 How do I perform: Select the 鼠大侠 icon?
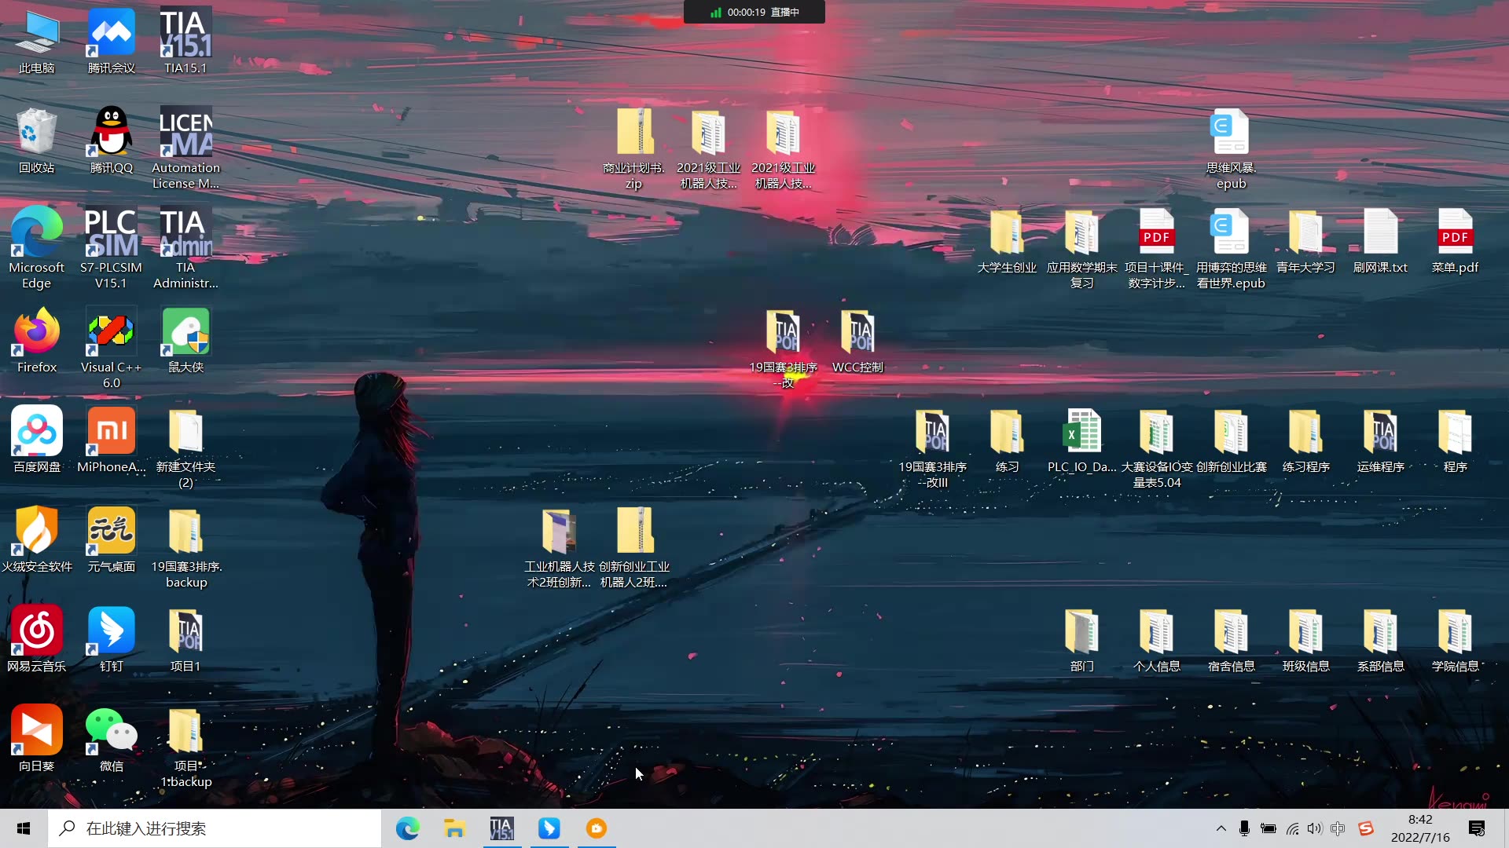click(185, 340)
